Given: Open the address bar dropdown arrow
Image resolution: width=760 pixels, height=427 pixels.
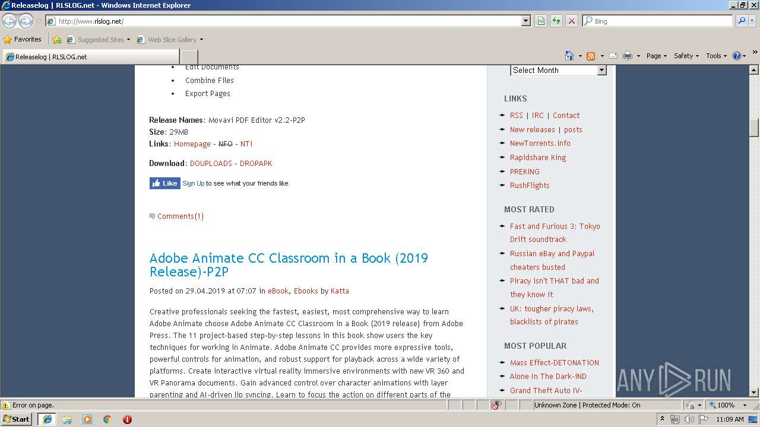Looking at the screenshot, I should (x=525, y=21).
